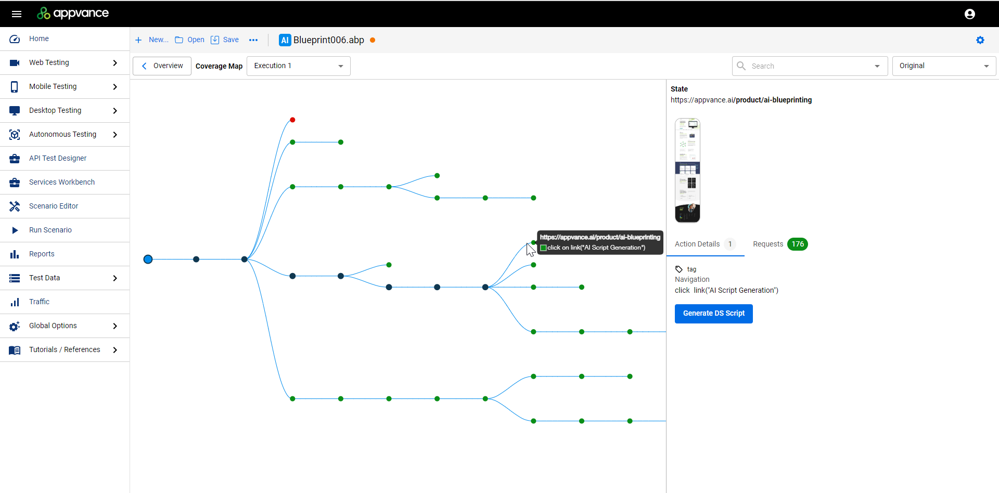Screen dimensions: 999x493
Task: Click the search magnifier icon
Action: point(741,66)
